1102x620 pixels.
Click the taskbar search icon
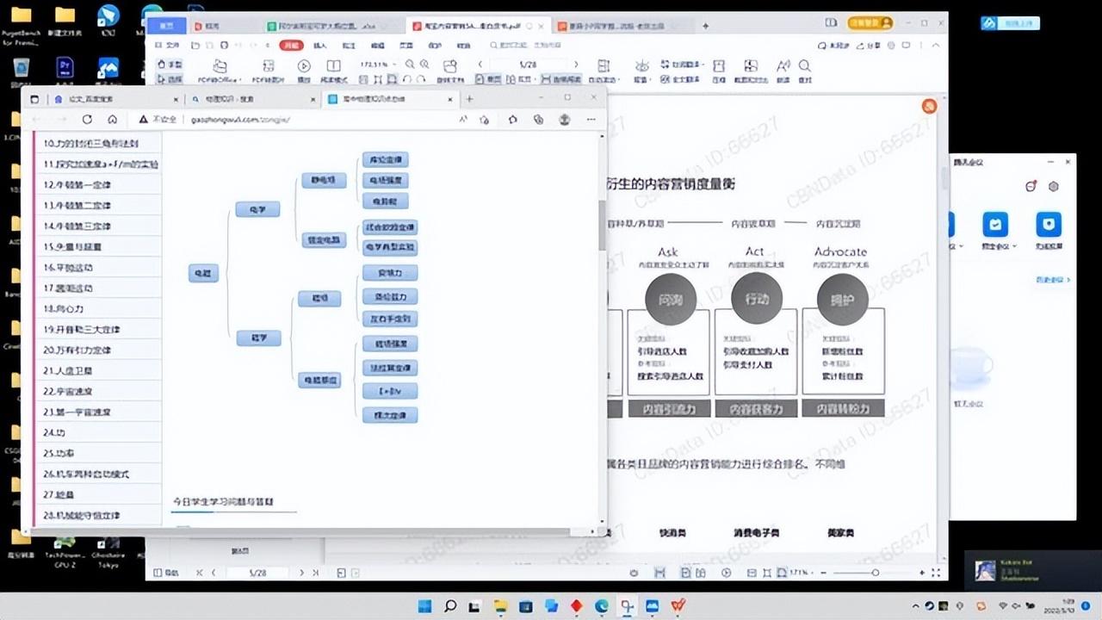tap(449, 606)
